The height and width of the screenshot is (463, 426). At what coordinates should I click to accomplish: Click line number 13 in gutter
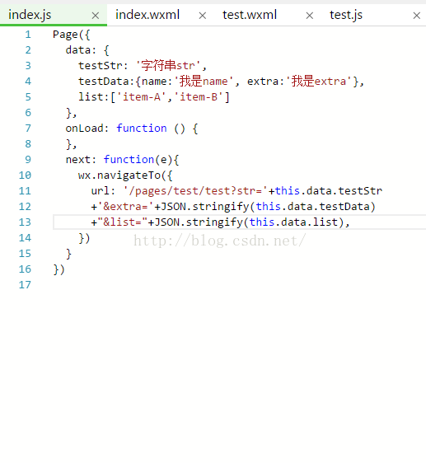[x=25, y=222]
